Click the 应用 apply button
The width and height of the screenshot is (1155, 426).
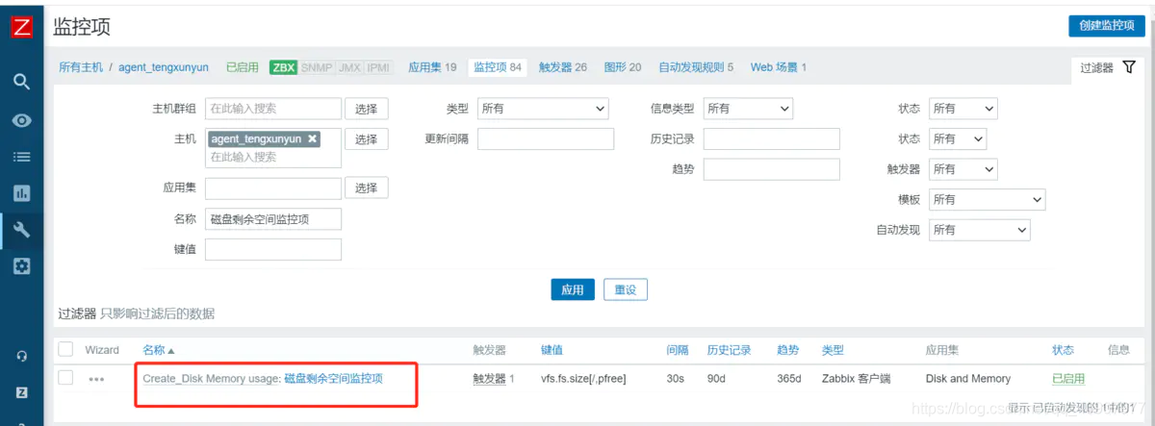(573, 289)
